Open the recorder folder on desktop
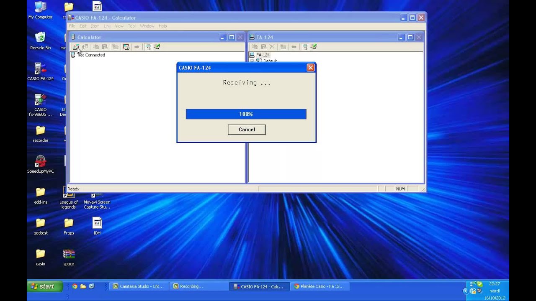 coord(41,134)
